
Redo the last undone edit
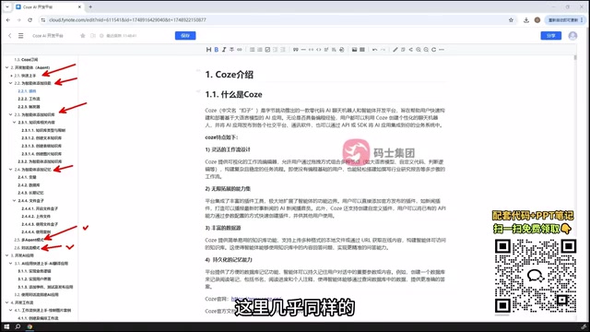tap(383, 50)
